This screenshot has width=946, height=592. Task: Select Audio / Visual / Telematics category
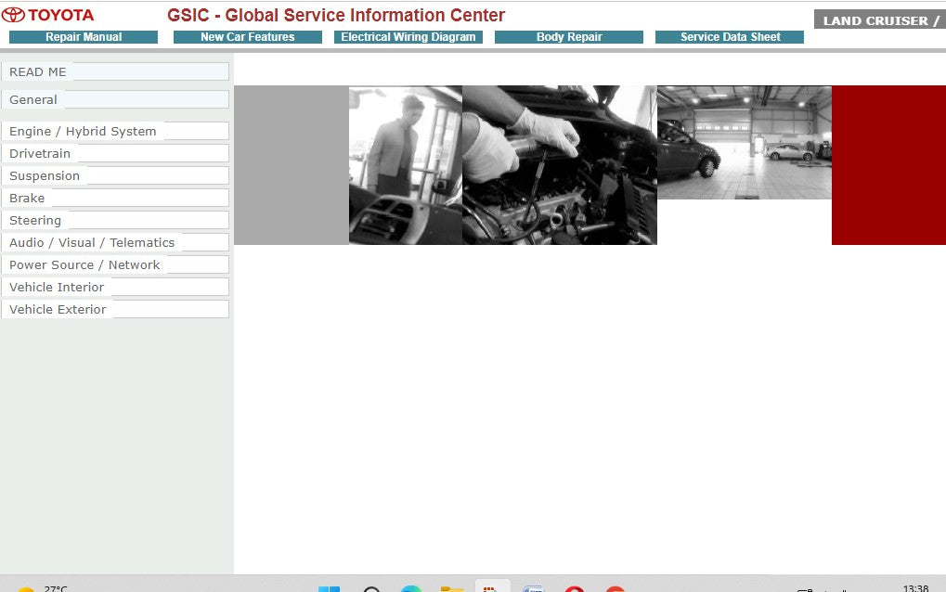(115, 242)
